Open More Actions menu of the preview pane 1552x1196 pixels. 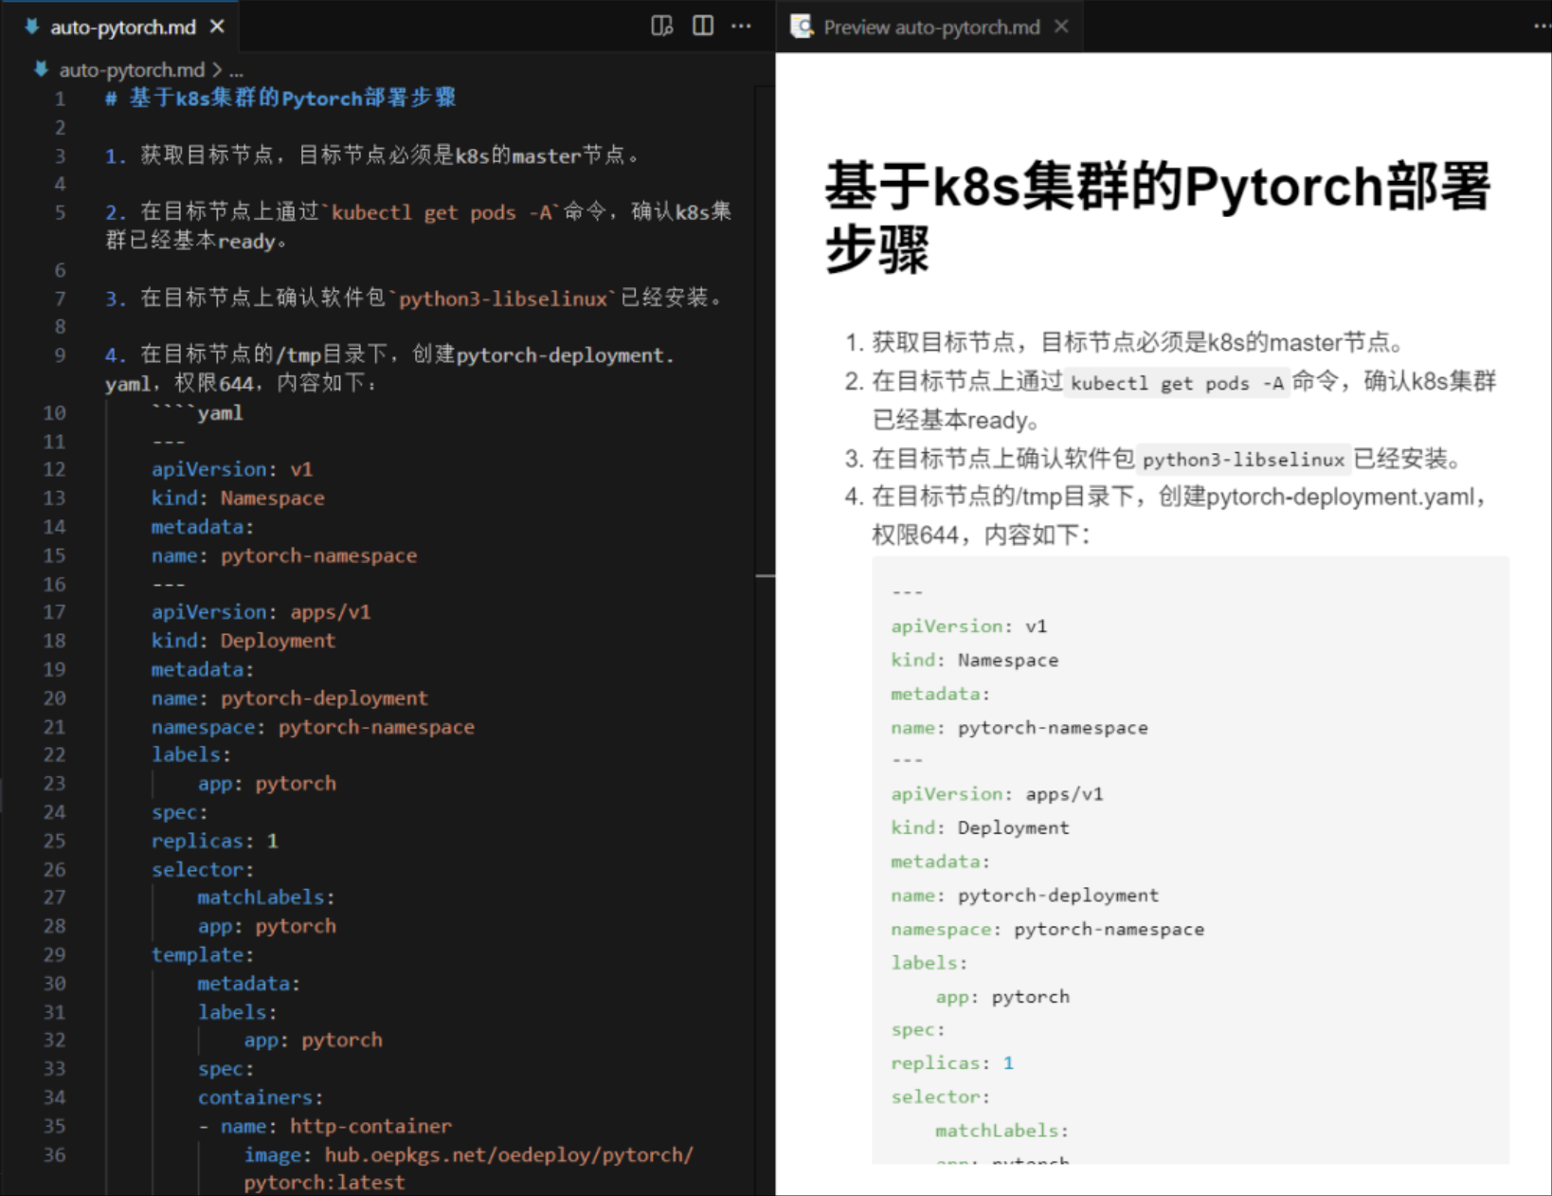(1541, 26)
